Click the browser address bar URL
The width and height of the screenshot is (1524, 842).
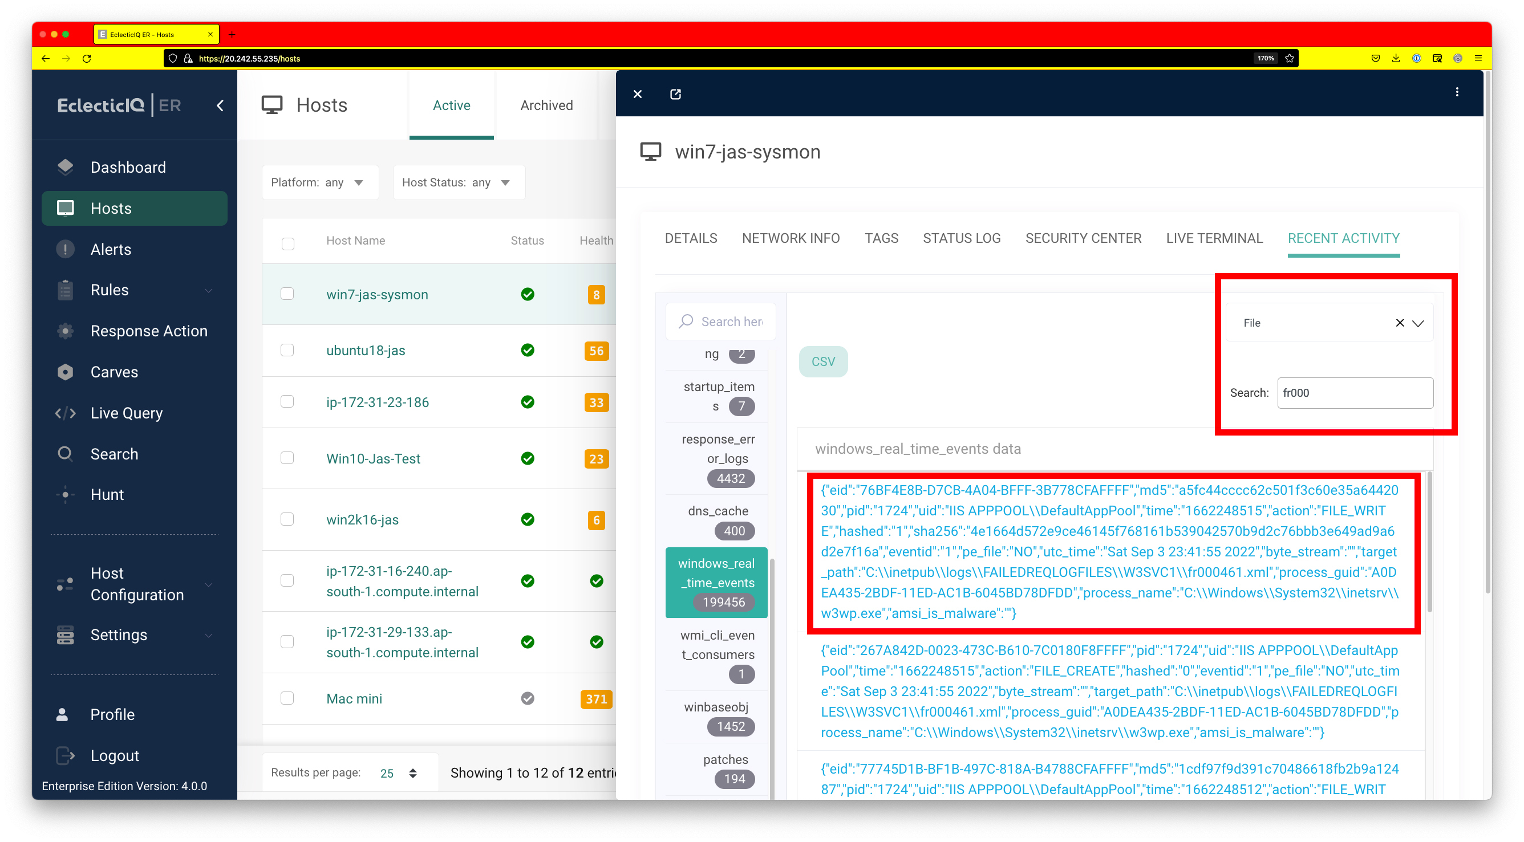[249, 59]
